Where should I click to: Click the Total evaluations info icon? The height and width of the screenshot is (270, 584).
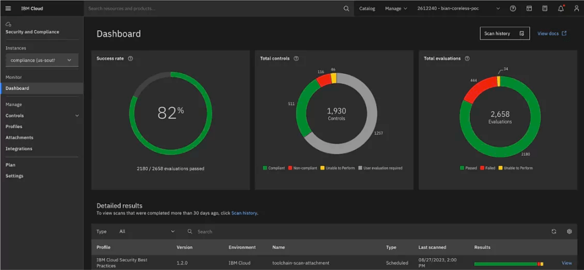[x=467, y=59]
